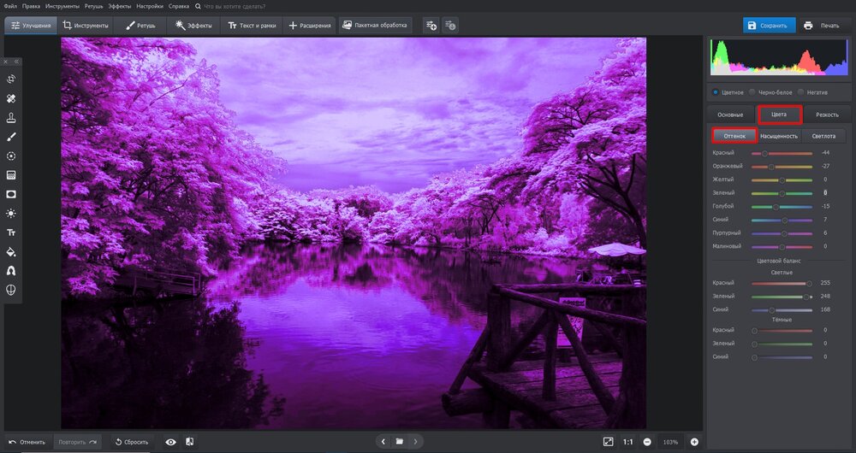Select the paint bucket fill tool

pos(12,252)
